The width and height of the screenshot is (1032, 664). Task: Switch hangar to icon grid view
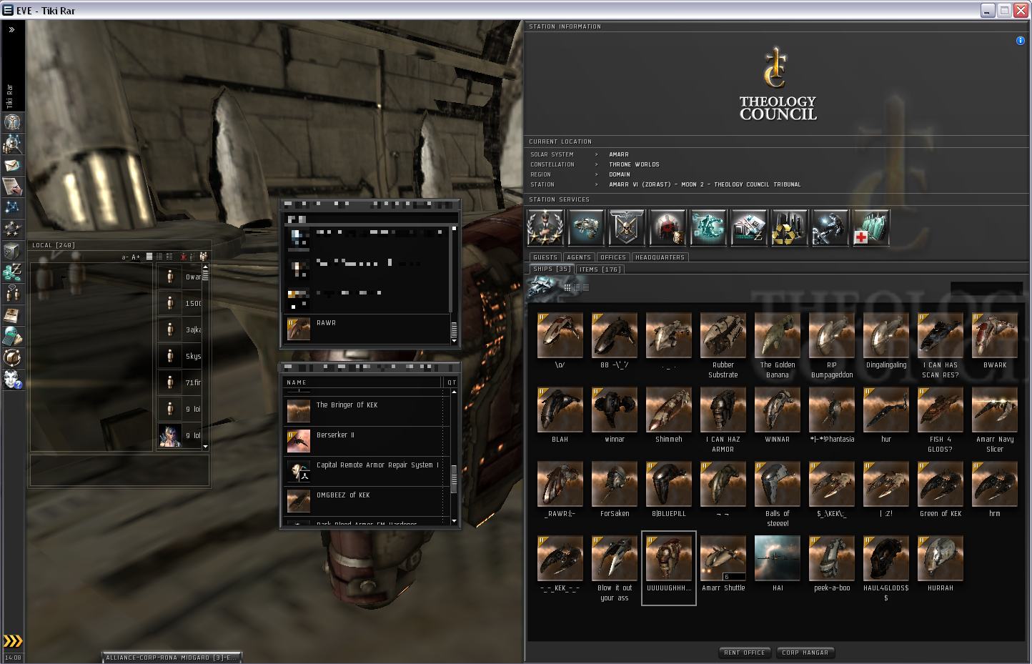567,287
